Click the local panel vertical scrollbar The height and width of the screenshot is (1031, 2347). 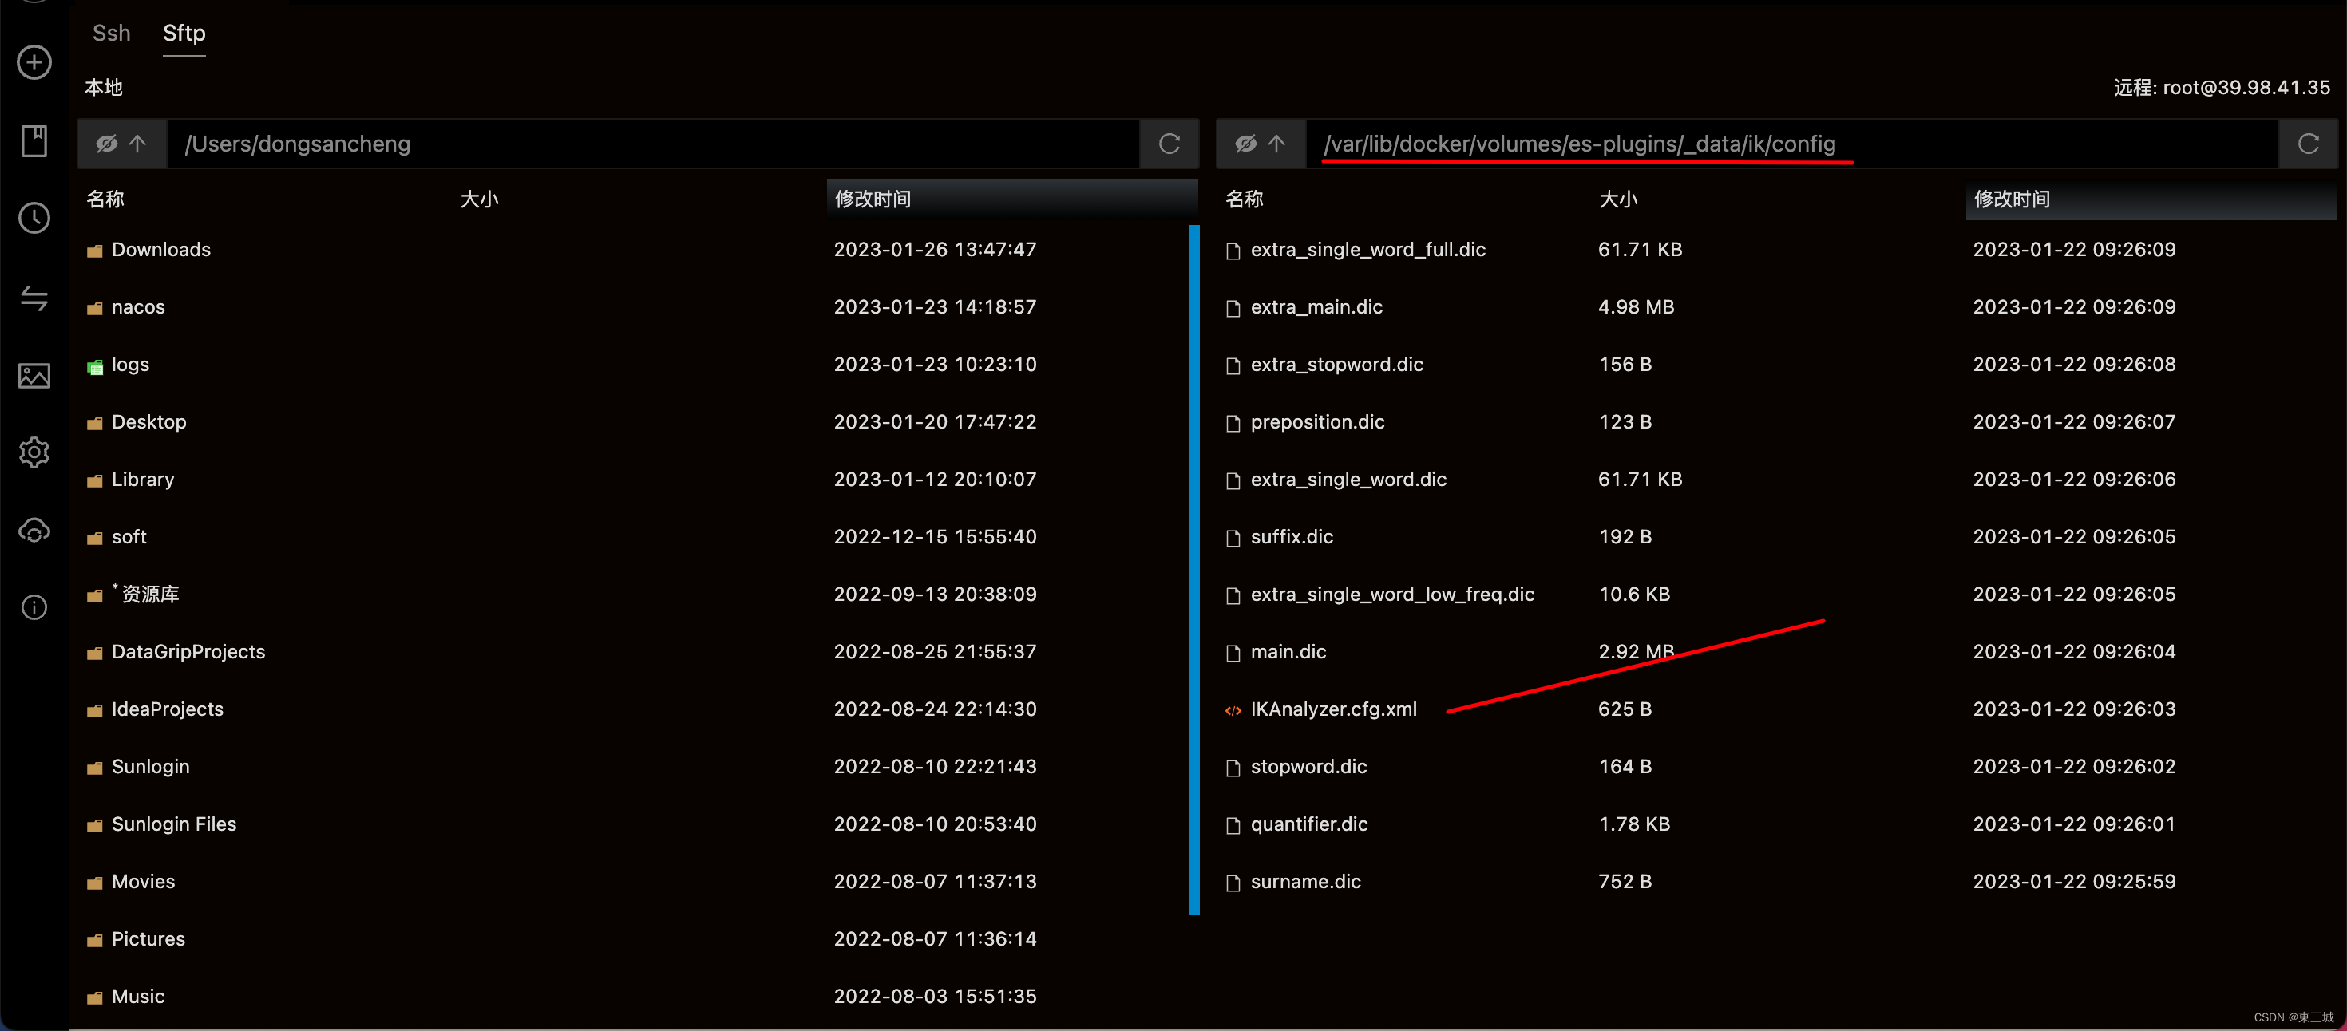pyautogui.click(x=1193, y=570)
